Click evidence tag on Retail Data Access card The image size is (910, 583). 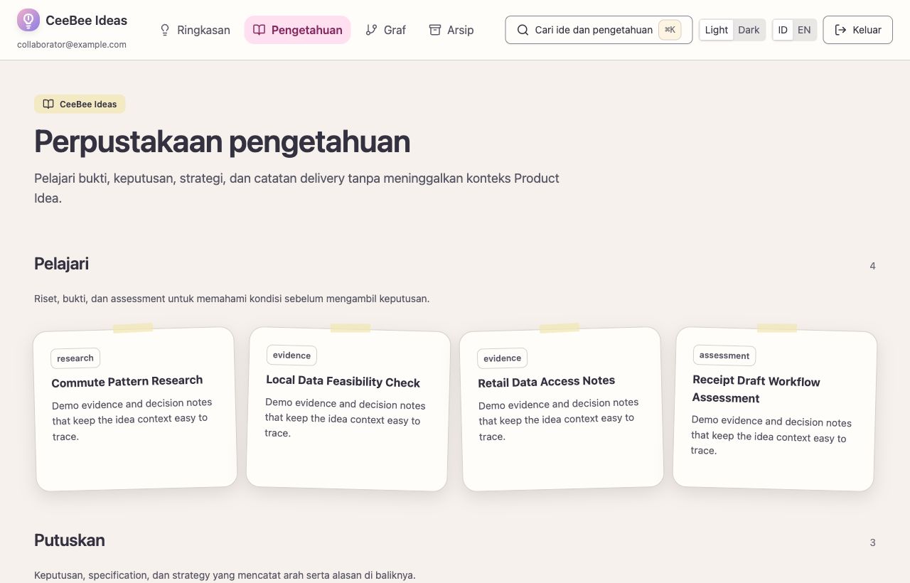[x=502, y=358]
